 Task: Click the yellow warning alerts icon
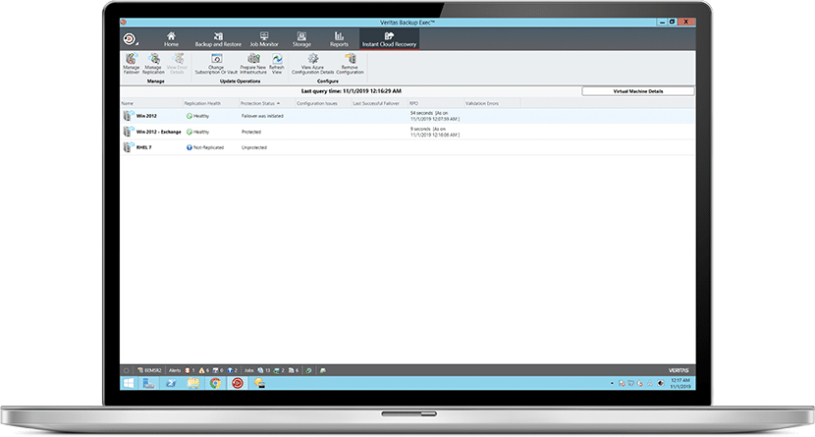click(201, 370)
